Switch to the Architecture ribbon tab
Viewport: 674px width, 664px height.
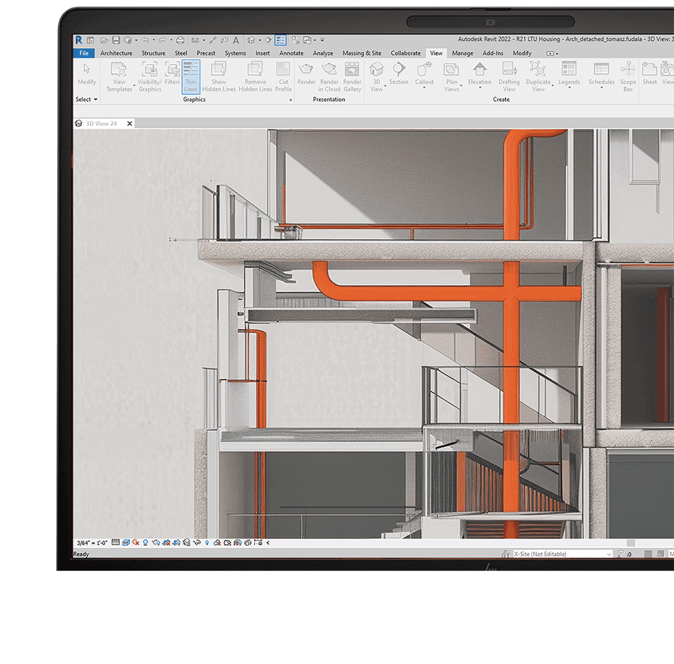(116, 53)
